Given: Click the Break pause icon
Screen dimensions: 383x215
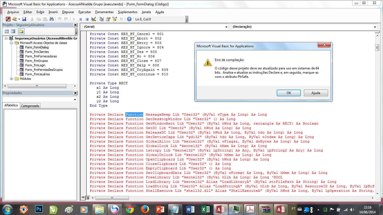Looking at the screenshot, I should pos(80,19).
